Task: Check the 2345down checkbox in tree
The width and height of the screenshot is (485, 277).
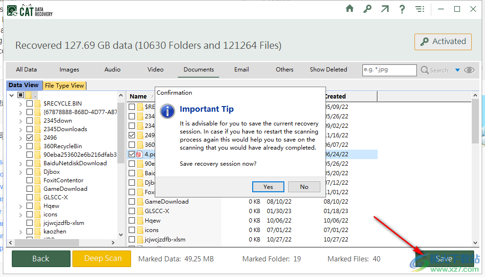Action: 30,120
